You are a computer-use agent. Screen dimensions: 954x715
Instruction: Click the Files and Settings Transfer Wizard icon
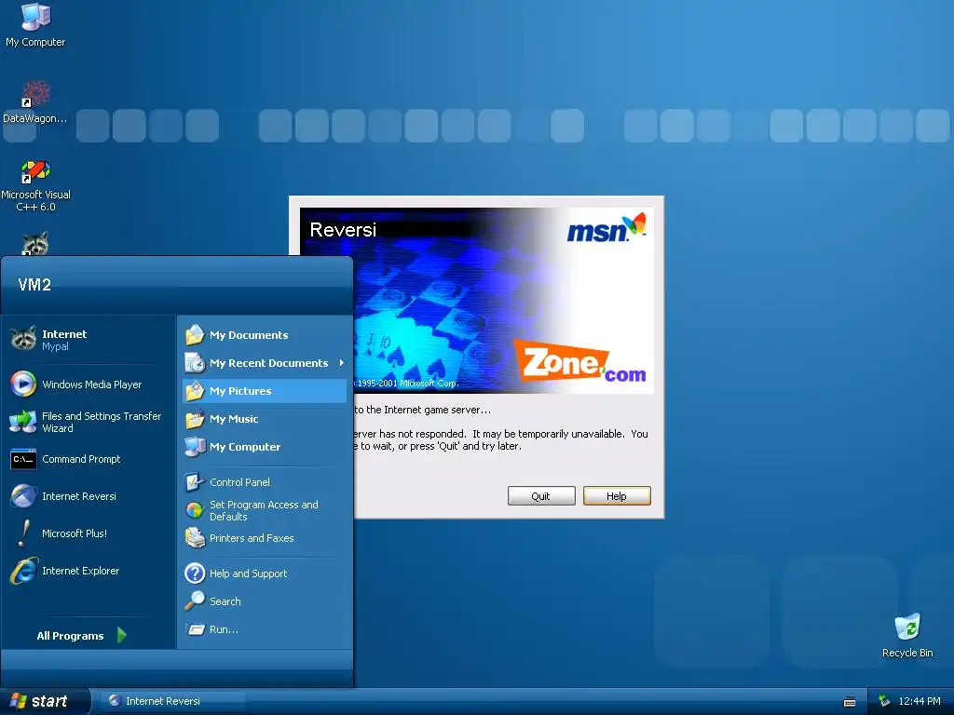(23, 422)
